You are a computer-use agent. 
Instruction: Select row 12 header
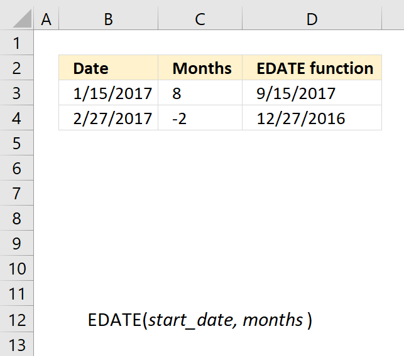[16, 319]
